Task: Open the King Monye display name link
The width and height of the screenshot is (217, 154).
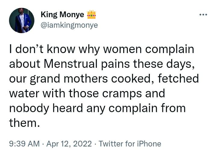Action: click(x=62, y=14)
